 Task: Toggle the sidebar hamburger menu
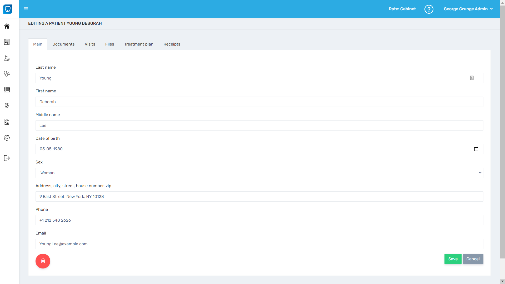[x=26, y=9]
